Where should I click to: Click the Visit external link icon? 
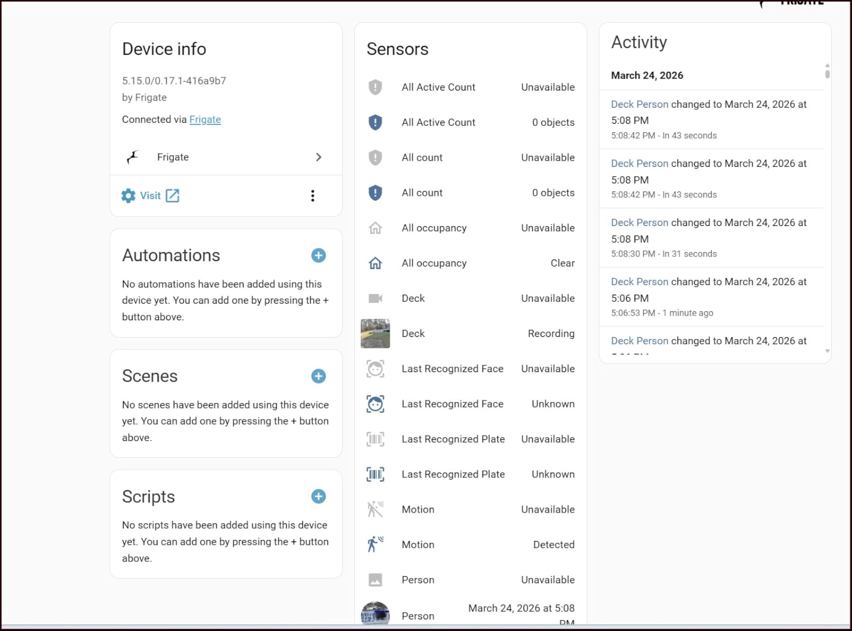point(172,195)
